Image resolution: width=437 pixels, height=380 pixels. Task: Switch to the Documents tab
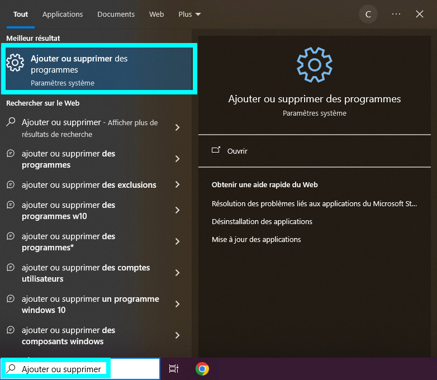point(116,15)
